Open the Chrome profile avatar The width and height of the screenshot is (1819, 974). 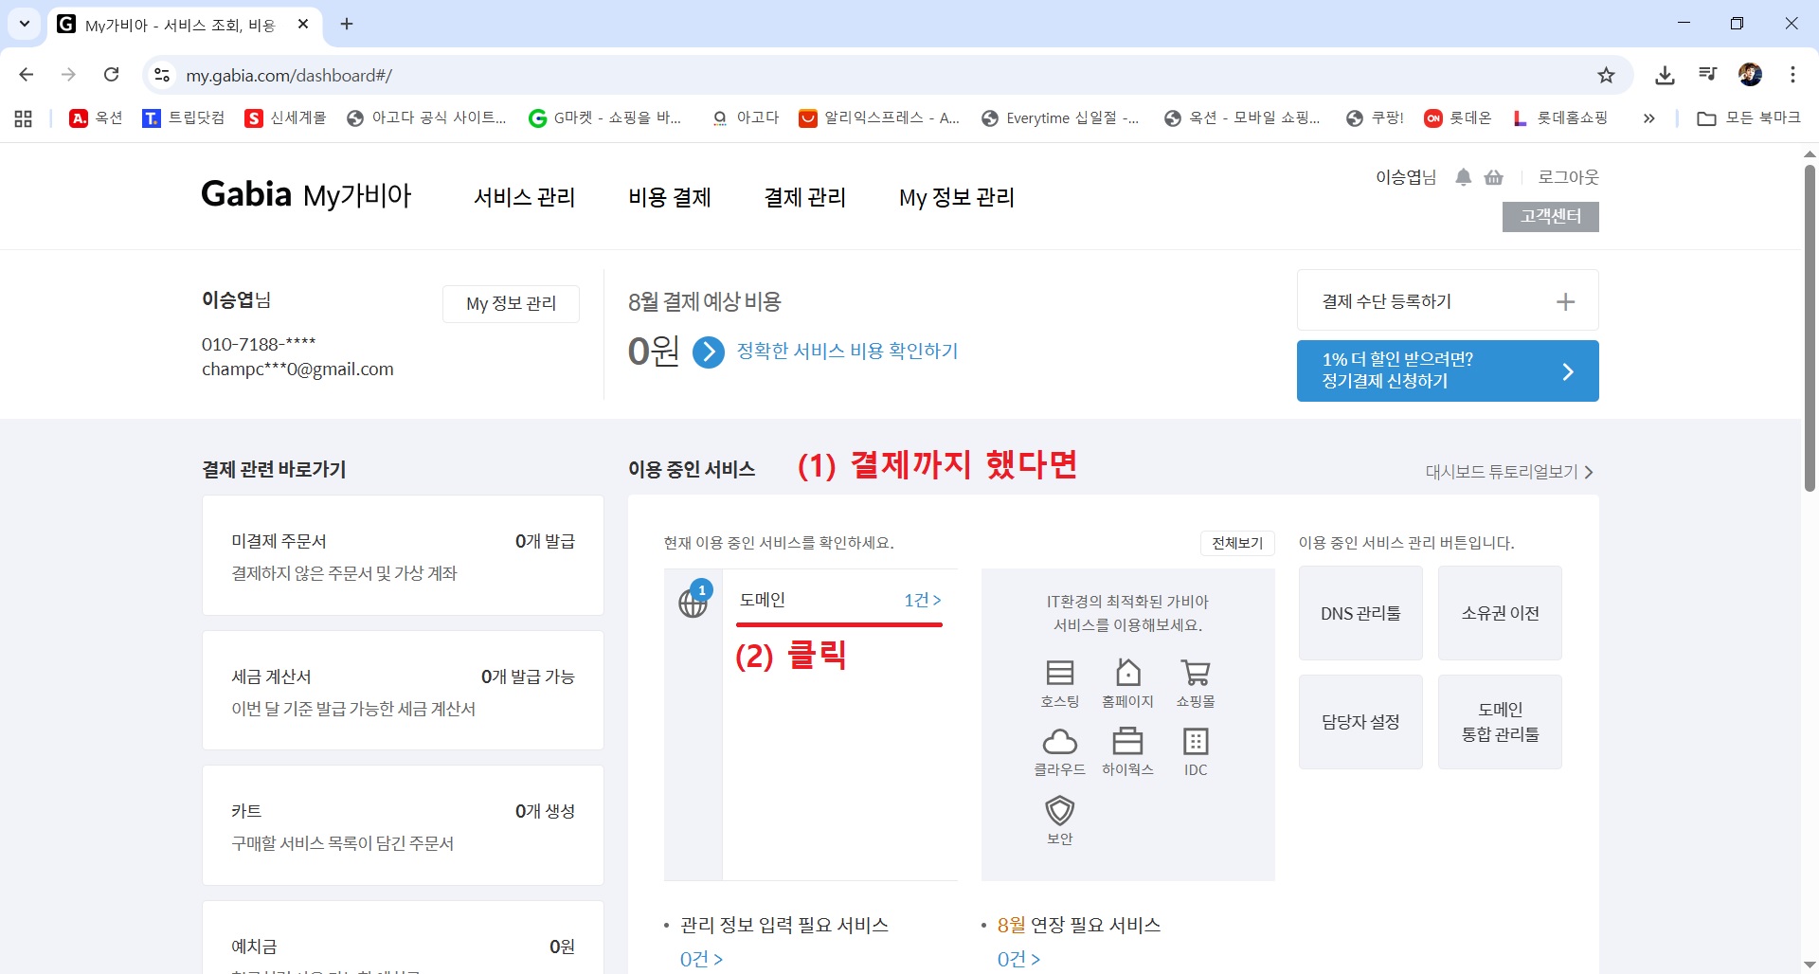pos(1750,75)
